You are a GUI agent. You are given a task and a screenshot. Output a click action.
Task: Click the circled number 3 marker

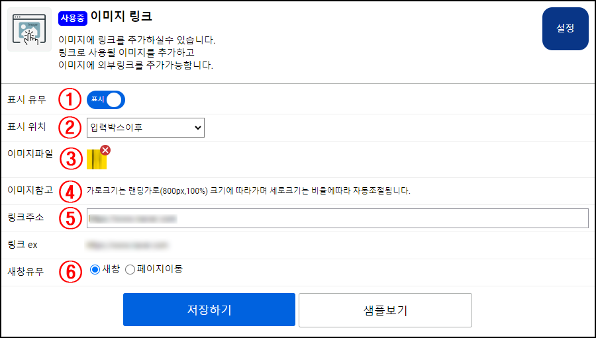(69, 159)
